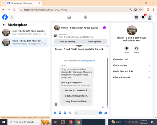Open the emoji picker in message box
157x125 pixels.
pyautogui.click(x=100, y=113)
